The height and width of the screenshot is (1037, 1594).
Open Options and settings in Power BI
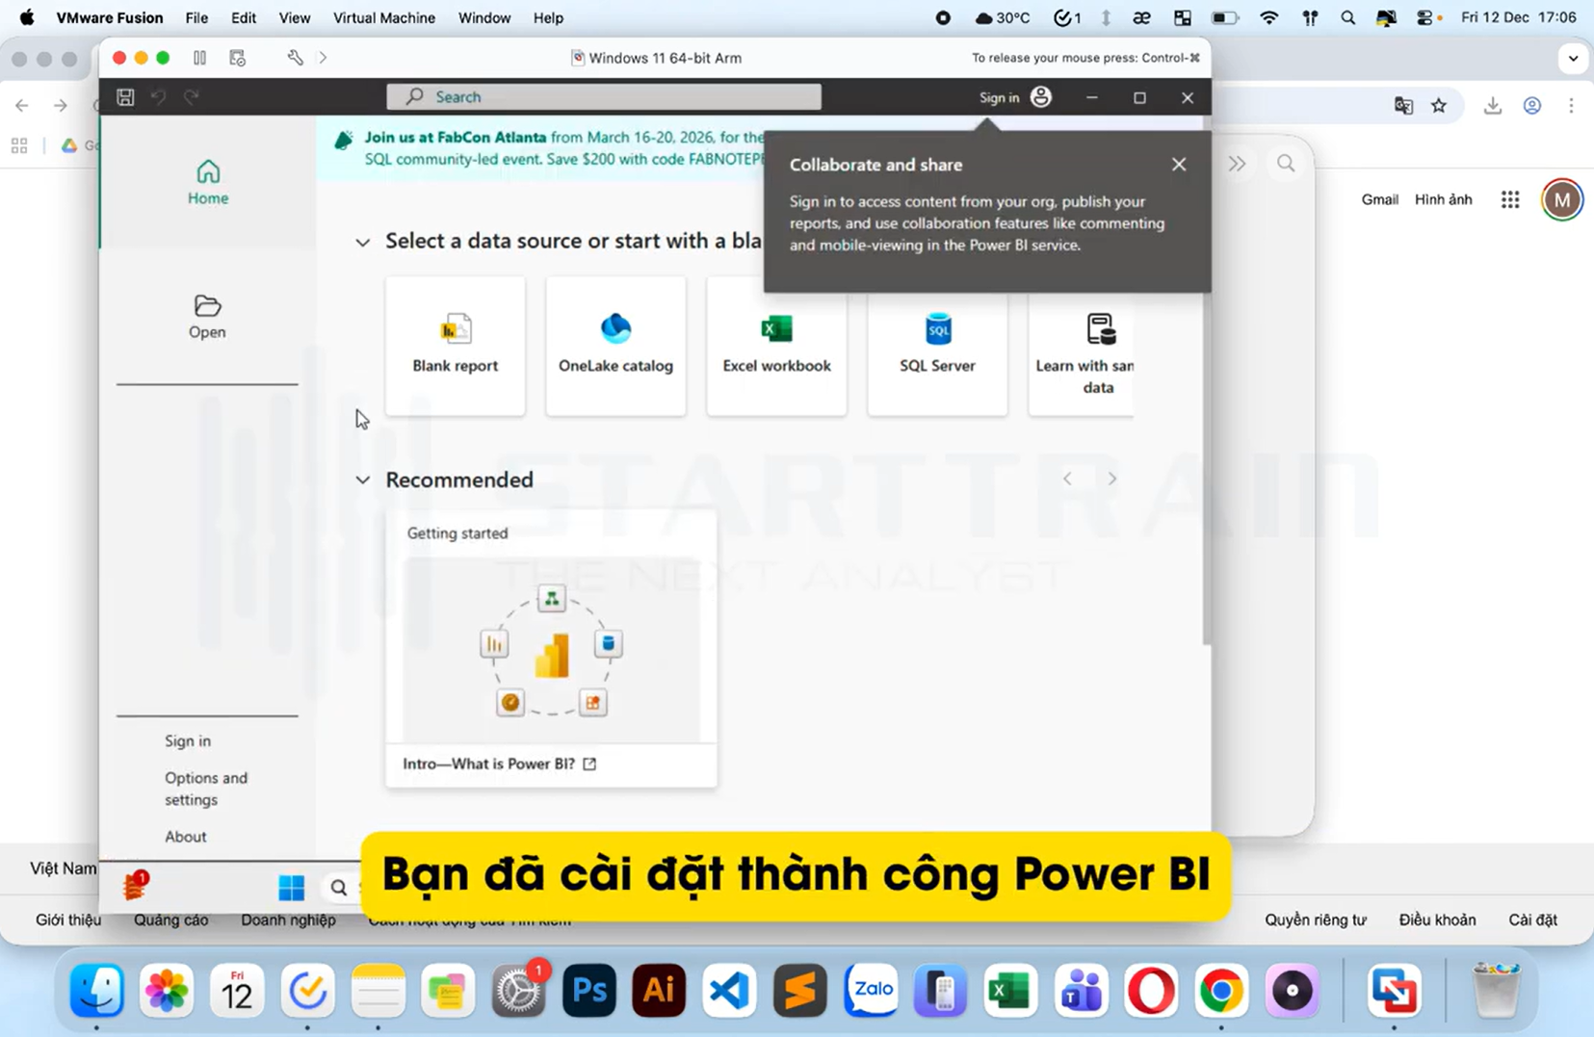click(206, 788)
